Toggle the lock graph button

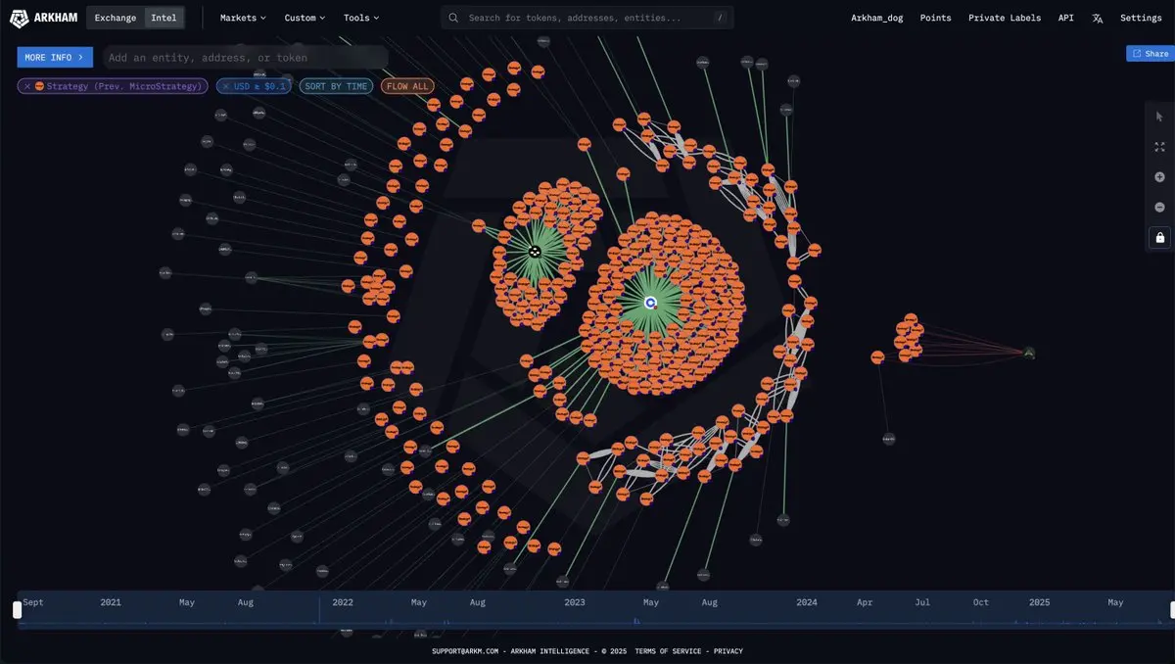coord(1159,237)
